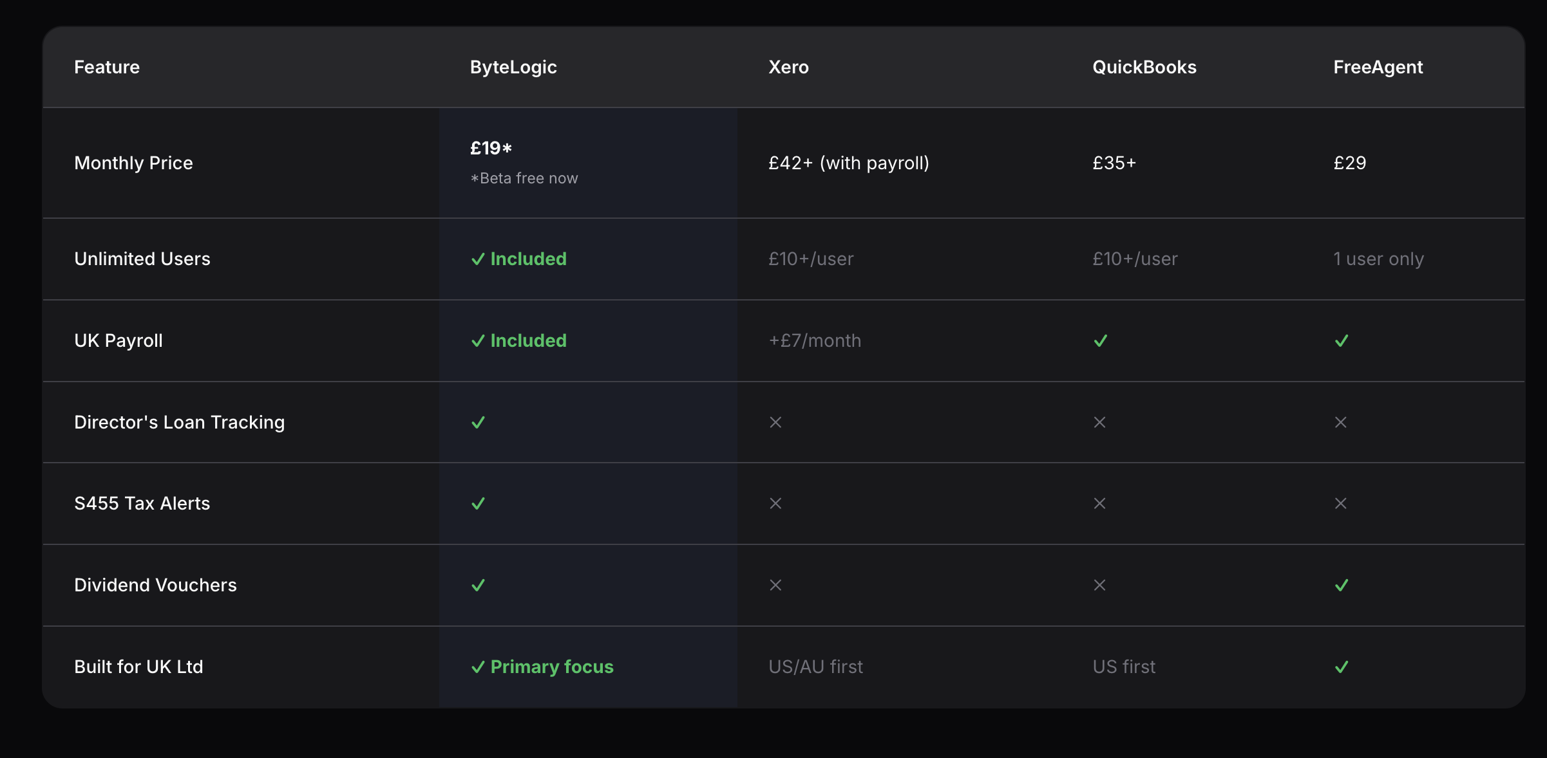
Task: Click ByteLogic's Unlimited Users checkmark icon
Action: point(478,259)
